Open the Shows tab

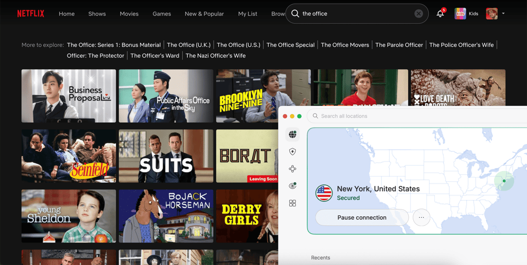[97, 14]
